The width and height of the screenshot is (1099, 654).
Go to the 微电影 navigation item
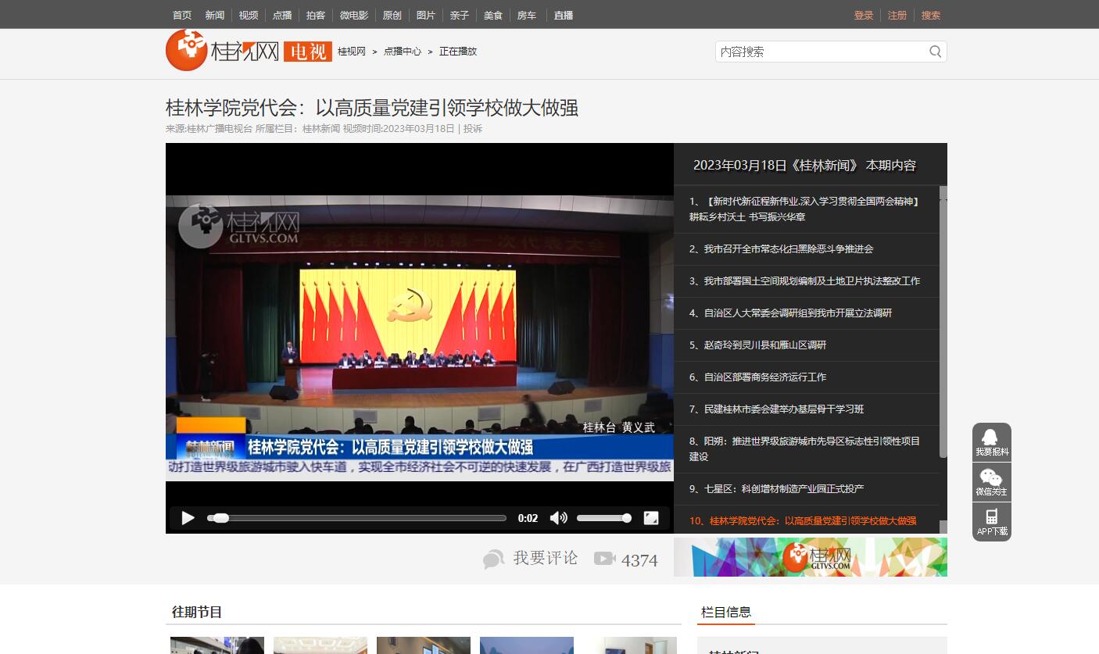353,15
